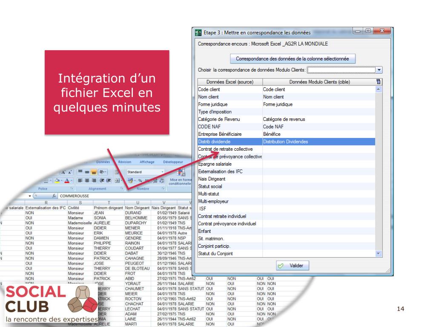Click the decrease indent icon
The image size is (436, 327).
(x=102, y=181)
